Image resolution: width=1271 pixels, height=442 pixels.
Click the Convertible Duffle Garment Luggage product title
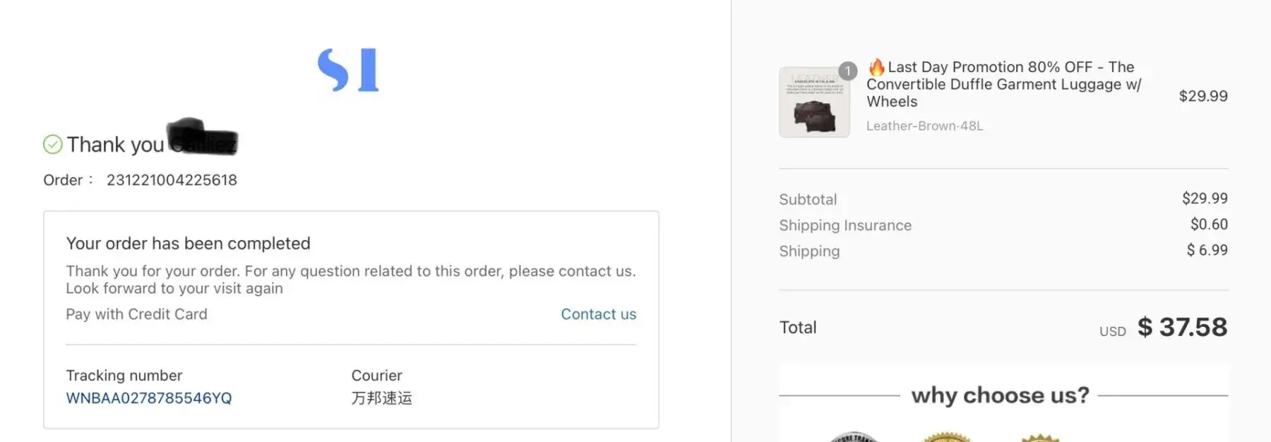coord(1003,84)
